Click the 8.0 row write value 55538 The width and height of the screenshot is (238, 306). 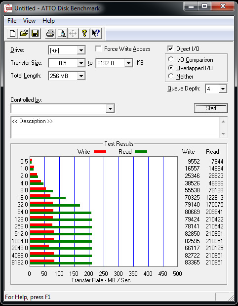192,190
